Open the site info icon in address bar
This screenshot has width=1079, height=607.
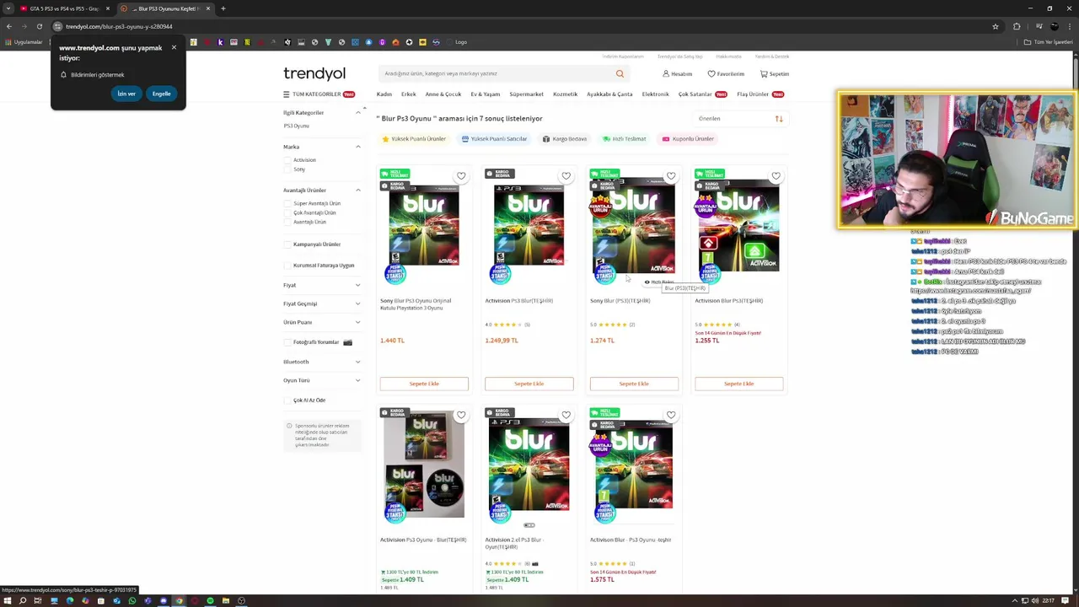click(57, 26)
